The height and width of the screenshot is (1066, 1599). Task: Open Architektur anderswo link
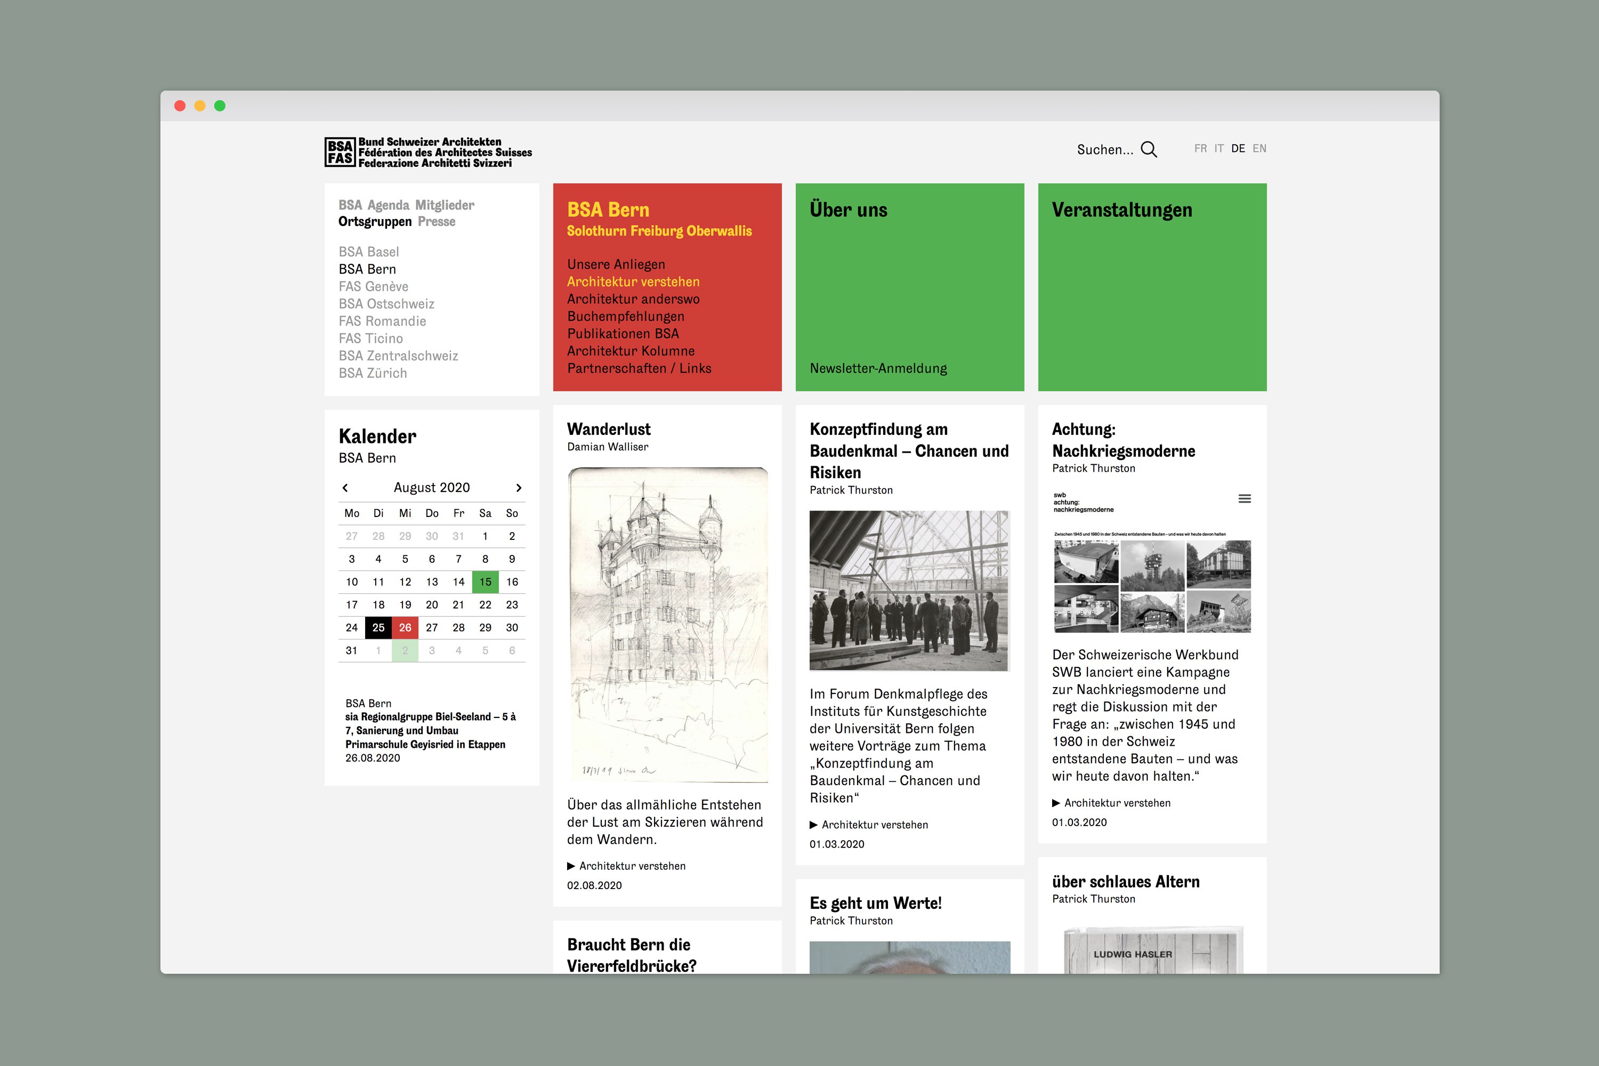click(x=633, y=299)
